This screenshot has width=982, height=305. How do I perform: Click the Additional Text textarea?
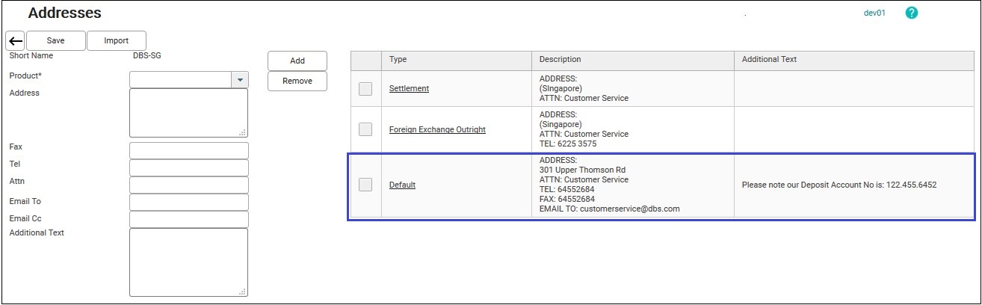[189, 262]
